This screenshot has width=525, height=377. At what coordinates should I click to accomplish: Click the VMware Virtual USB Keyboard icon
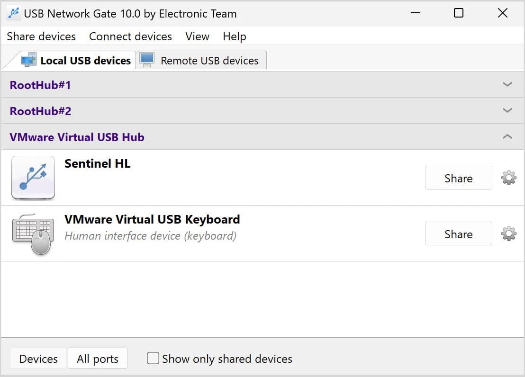(33, 234)
